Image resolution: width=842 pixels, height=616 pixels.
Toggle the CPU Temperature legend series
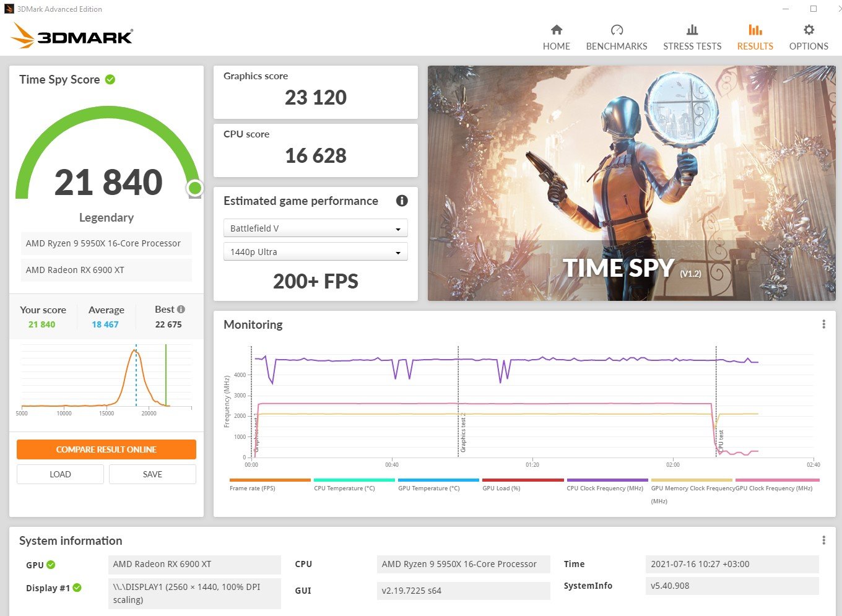354,485
